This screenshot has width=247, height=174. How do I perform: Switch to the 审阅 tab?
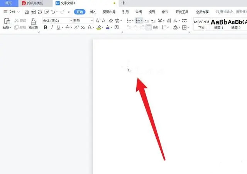[x=139, y=12]
